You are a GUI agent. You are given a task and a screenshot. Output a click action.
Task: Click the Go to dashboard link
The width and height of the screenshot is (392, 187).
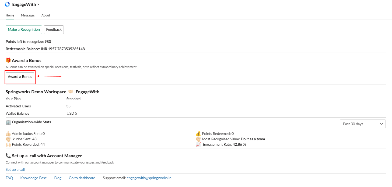coord(82,178)
